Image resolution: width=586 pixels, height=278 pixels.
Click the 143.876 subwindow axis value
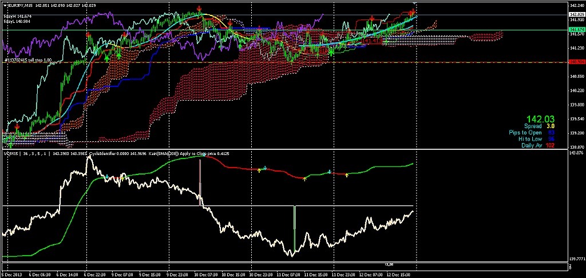pyautogui.click(x=575, y=153)
